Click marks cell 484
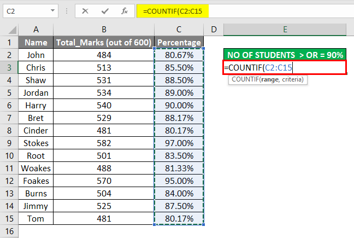354x238 pixels. 104,55
